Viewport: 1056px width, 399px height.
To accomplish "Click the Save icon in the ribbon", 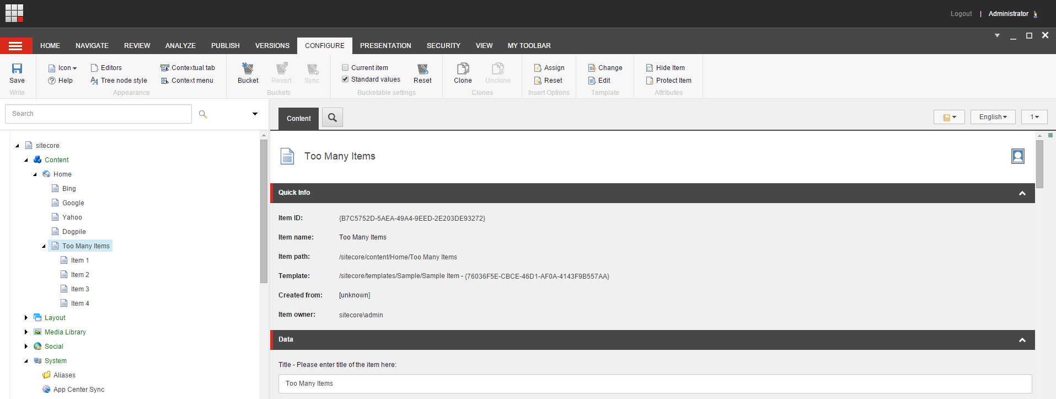I will [17, 68].
